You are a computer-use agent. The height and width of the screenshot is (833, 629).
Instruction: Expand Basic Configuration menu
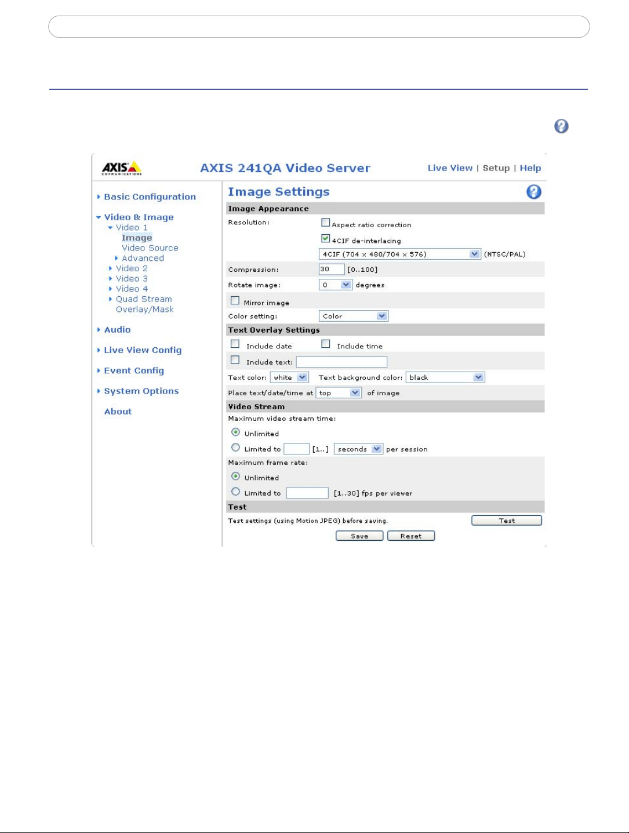pyautogui.click(x=150, y=197)
